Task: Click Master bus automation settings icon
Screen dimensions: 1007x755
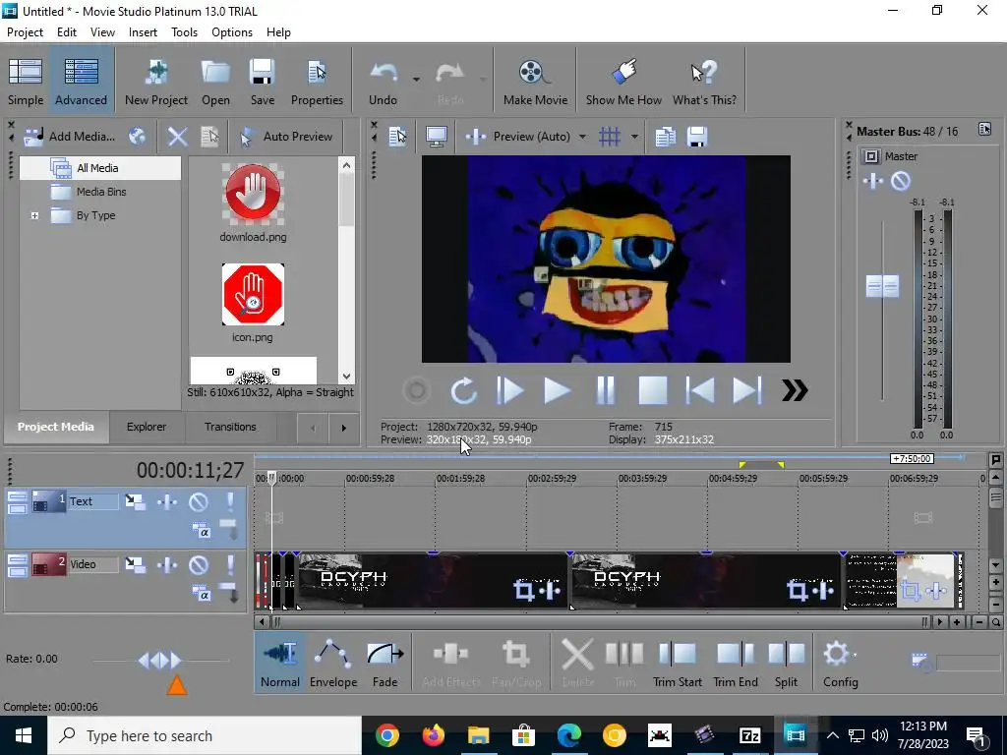Action: 873,181
